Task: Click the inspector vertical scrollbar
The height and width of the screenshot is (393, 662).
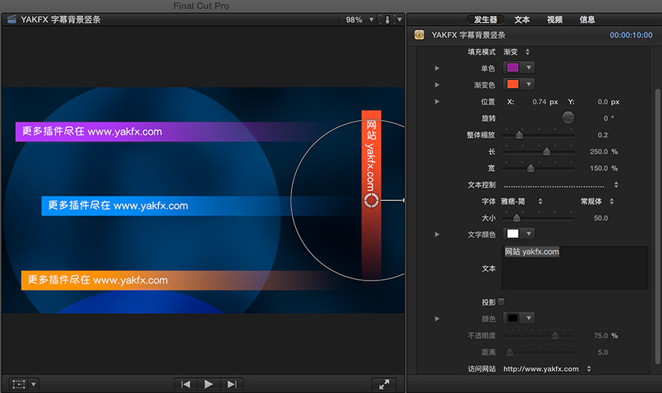Action: click(657, 226)
